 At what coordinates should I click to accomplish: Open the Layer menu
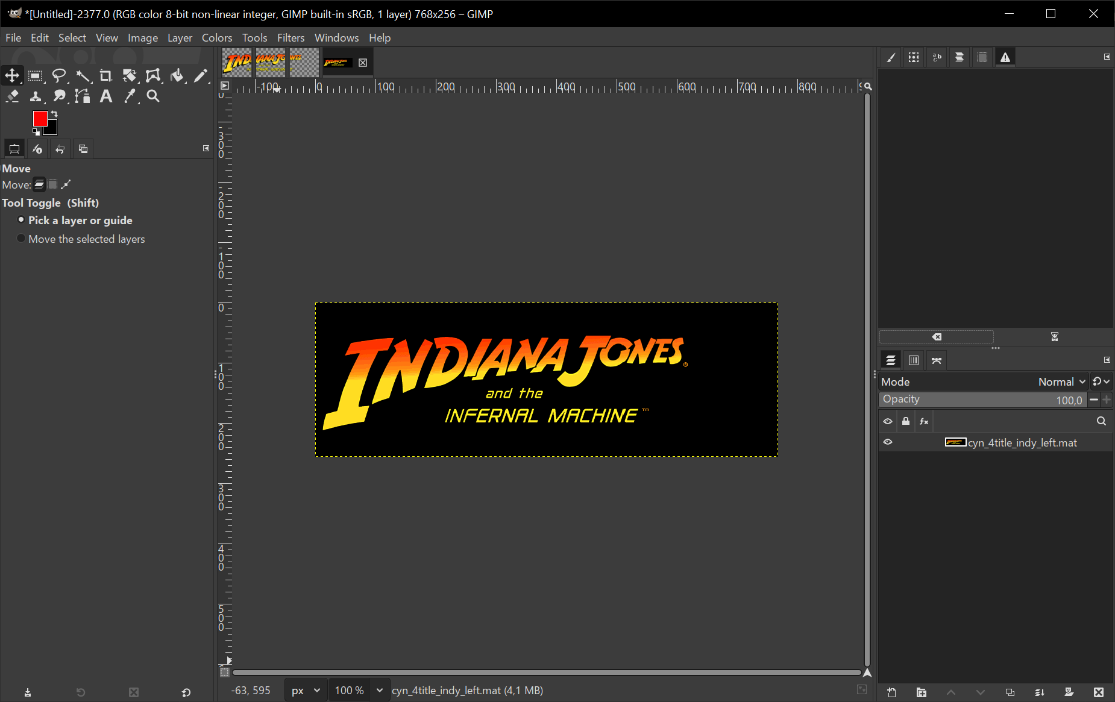(x=180, y=37)
